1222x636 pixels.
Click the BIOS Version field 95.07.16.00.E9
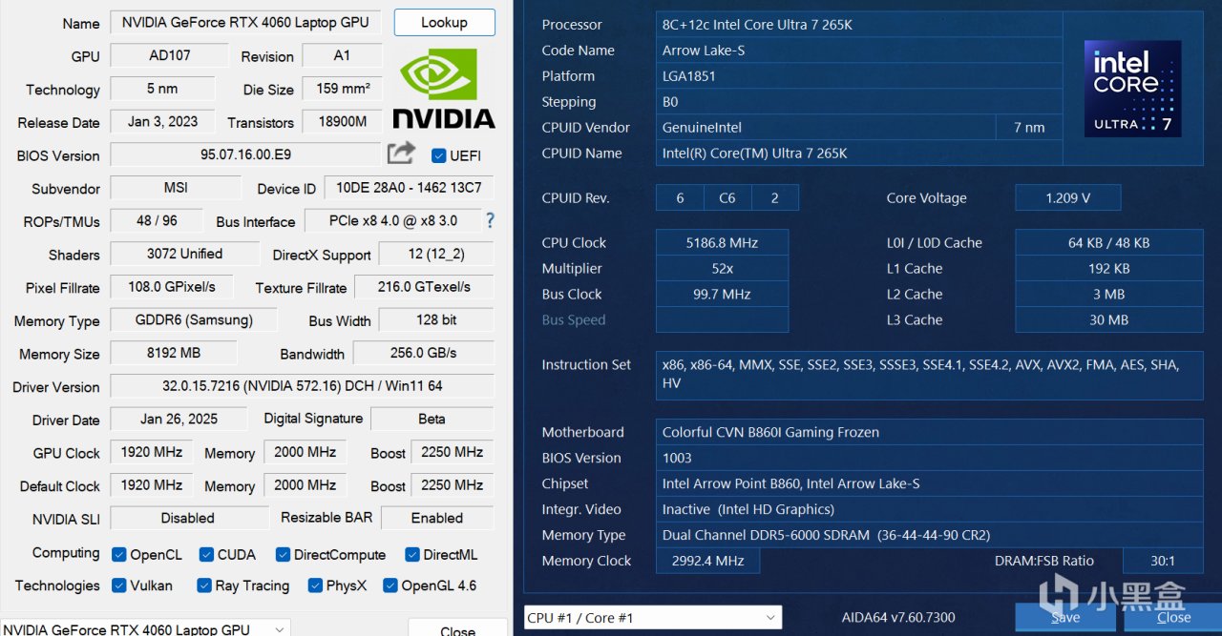[245, 154]
